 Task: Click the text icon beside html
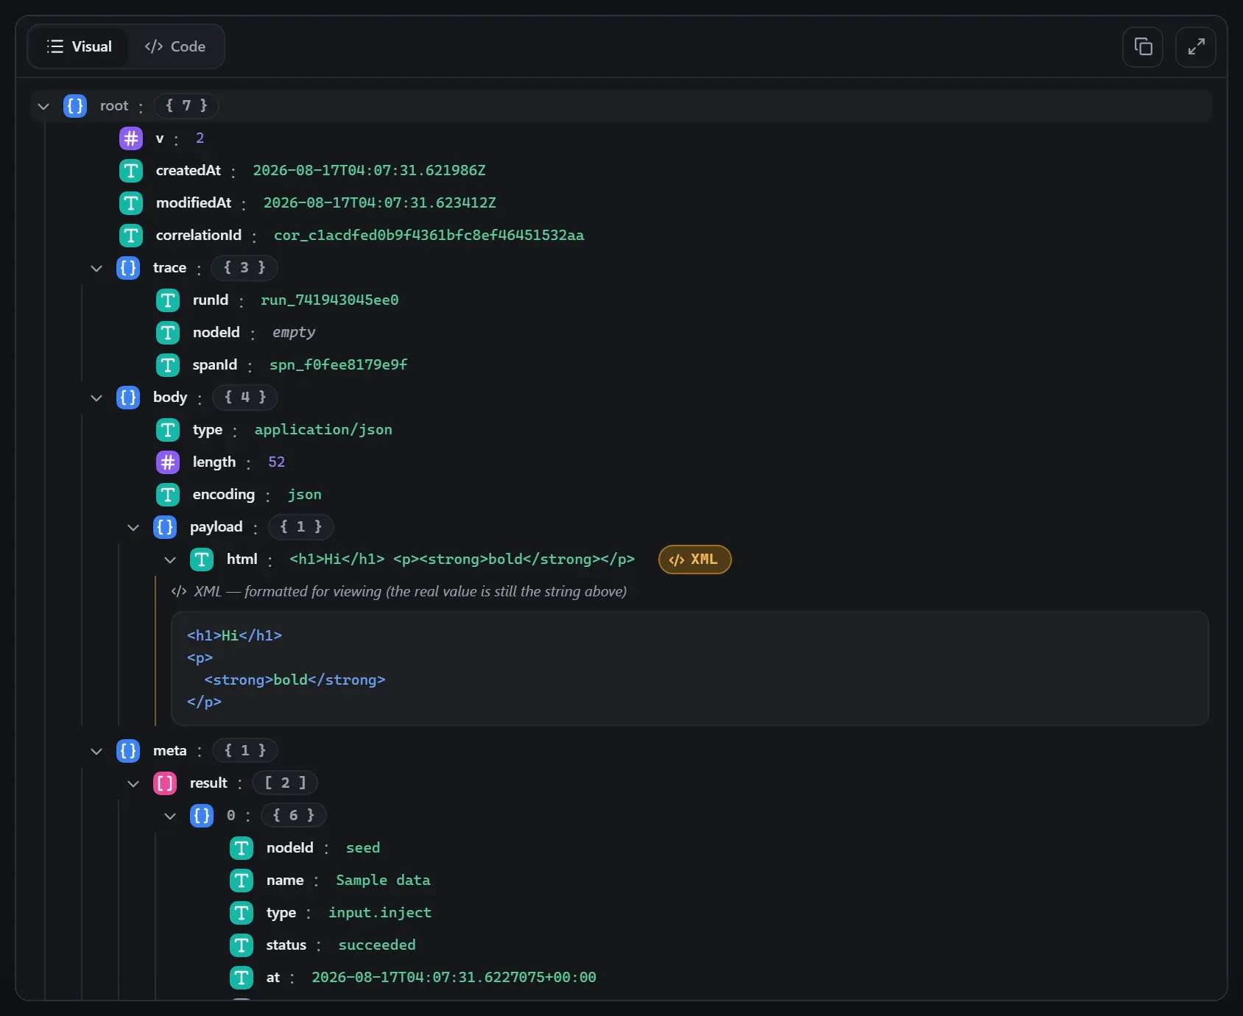202,560
